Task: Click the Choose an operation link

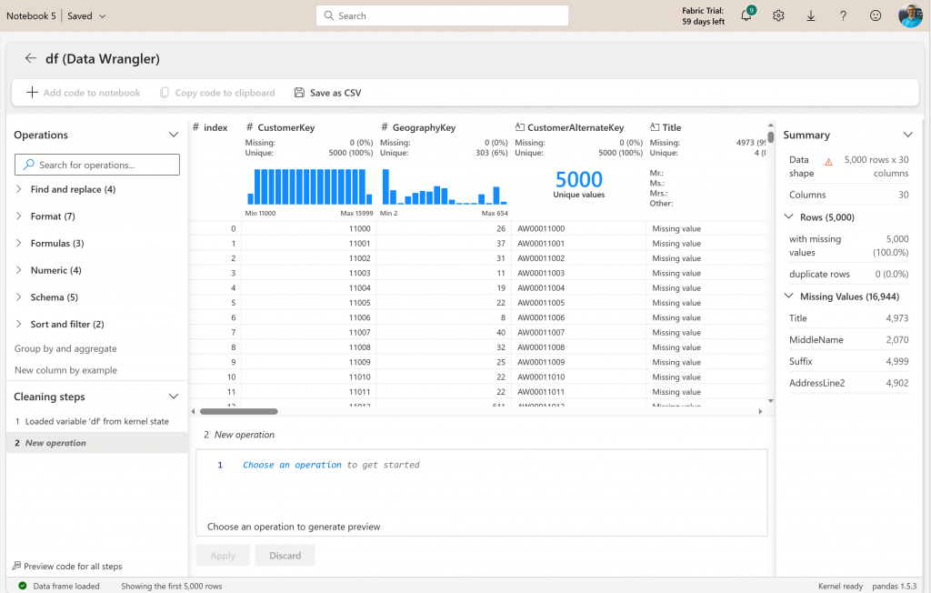Action: point(292,465)
